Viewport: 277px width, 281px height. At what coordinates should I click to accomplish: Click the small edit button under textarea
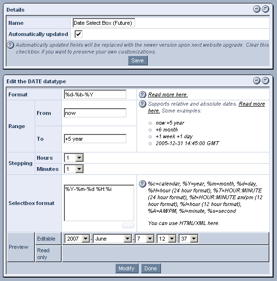pos(128,225)
